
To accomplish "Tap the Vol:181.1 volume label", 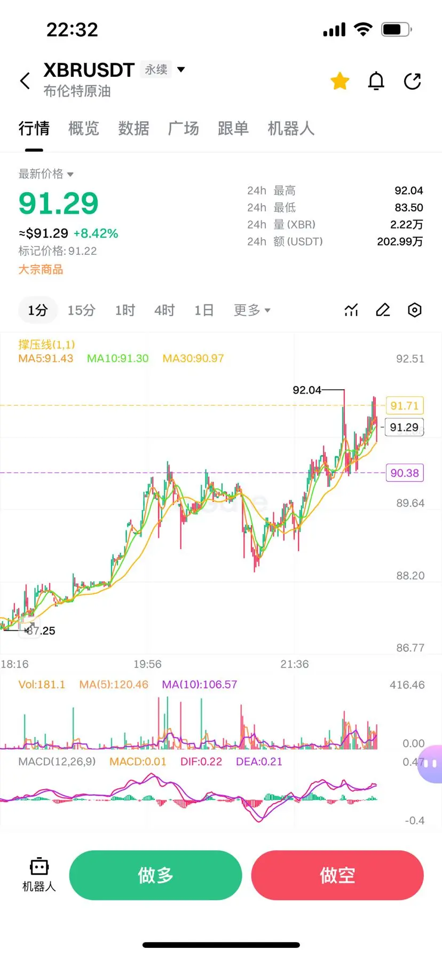I will pos(42,685).
